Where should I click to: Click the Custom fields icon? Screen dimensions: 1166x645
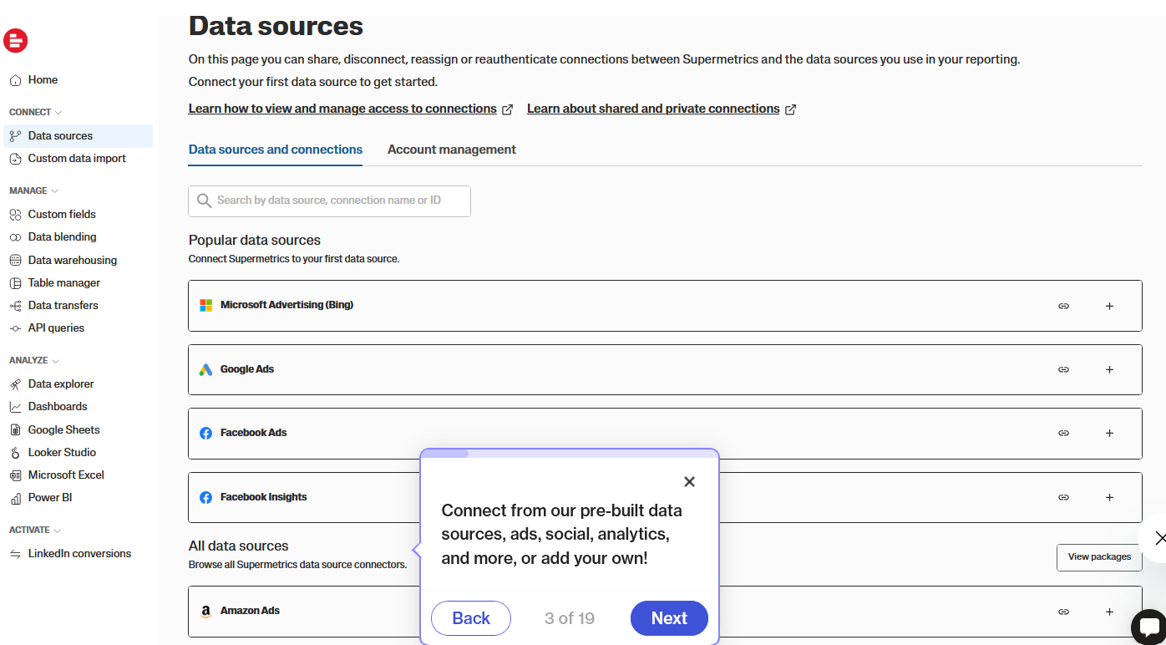point(15,215)
